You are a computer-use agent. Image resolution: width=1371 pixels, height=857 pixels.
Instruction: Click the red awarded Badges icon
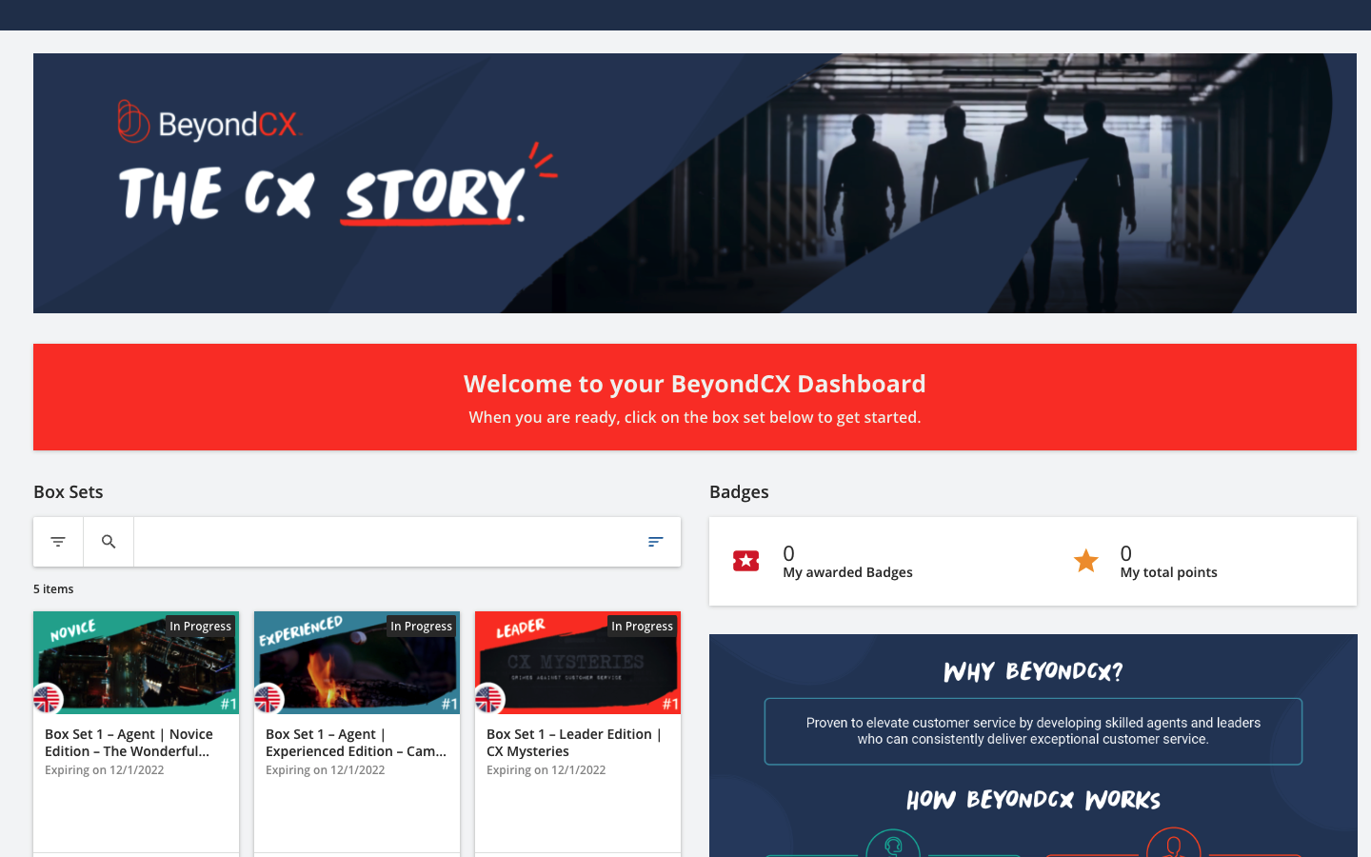pos(746,561)
